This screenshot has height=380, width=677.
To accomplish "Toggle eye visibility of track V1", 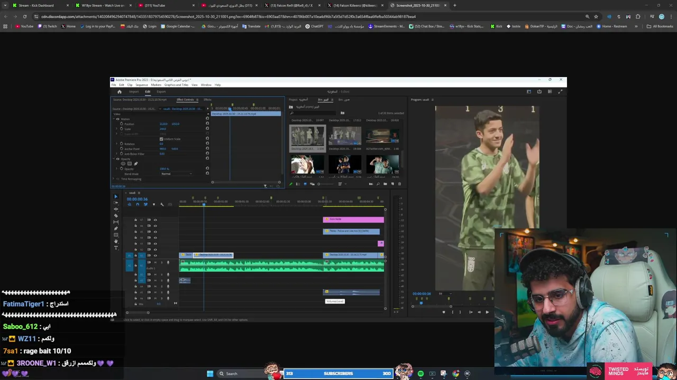I will pyautogui.click(x=155, y=255).
